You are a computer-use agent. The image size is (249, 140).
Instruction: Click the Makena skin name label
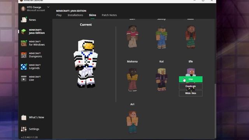(132, 61)
